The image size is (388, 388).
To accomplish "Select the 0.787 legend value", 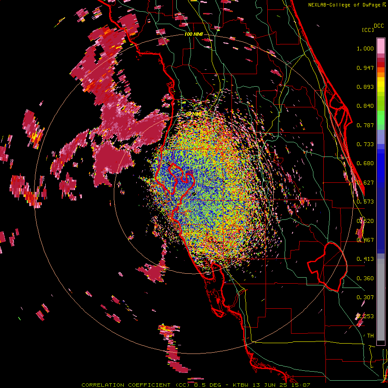I will coord(365,125).
